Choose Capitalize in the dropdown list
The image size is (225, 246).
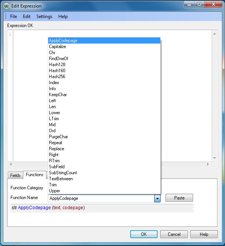[x=104, y=47]
